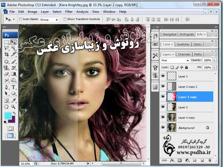
Task: Switch to the Swatches tab
Action: coord(183,44)
